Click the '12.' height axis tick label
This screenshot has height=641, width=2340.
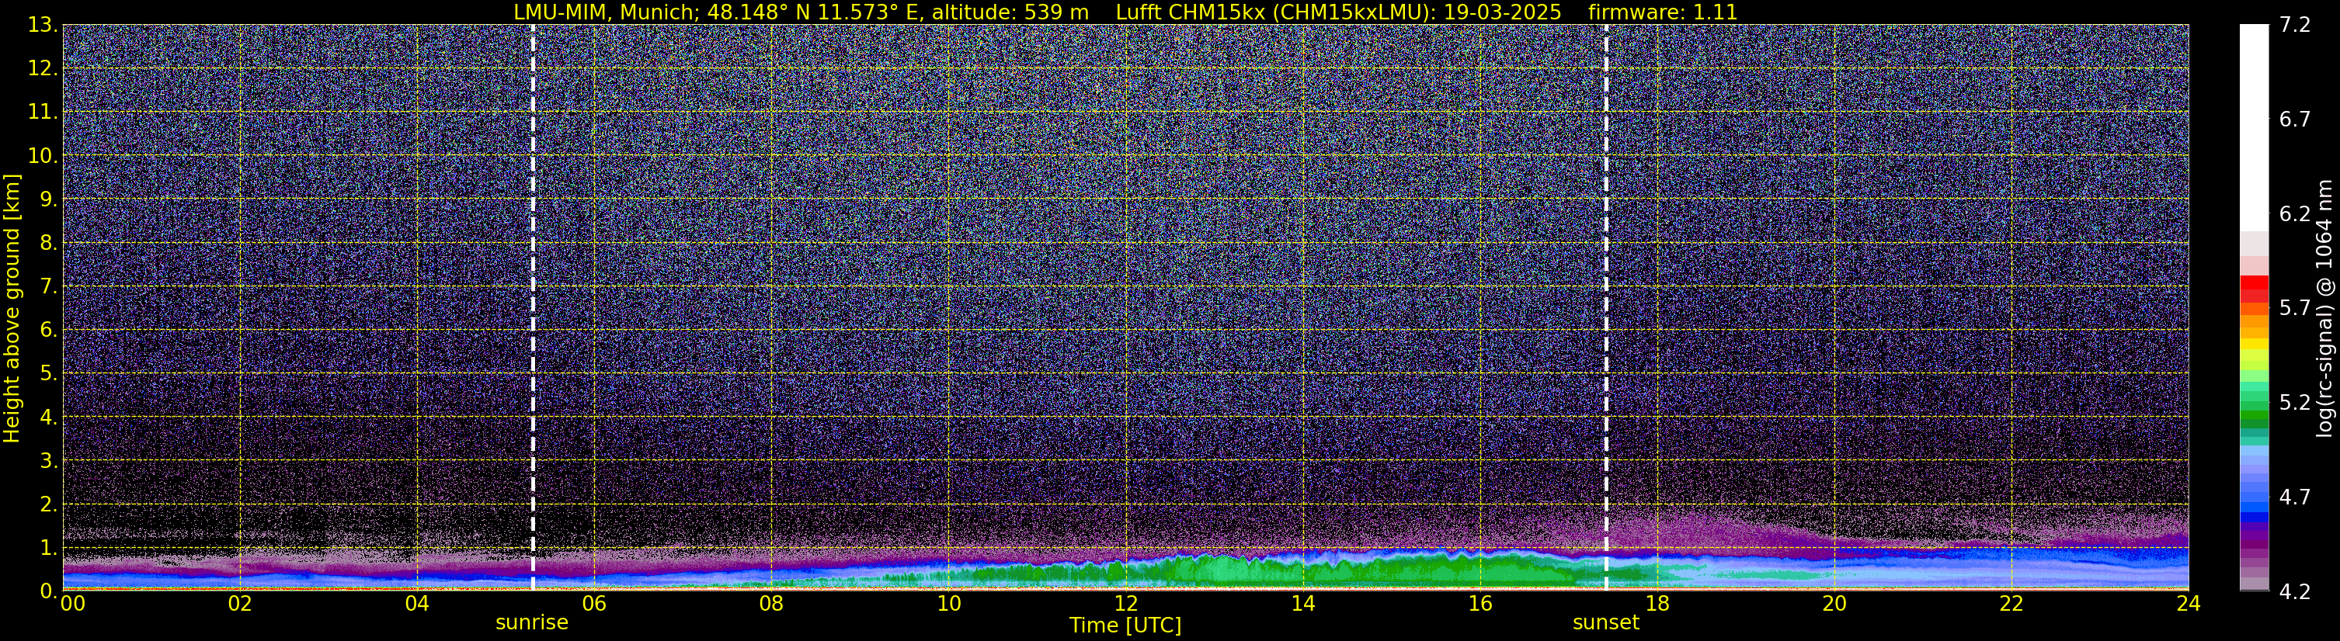[x=42, y=69]
